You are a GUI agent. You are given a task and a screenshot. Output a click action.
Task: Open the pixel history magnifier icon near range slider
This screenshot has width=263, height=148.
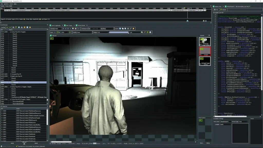click(142, 32)
